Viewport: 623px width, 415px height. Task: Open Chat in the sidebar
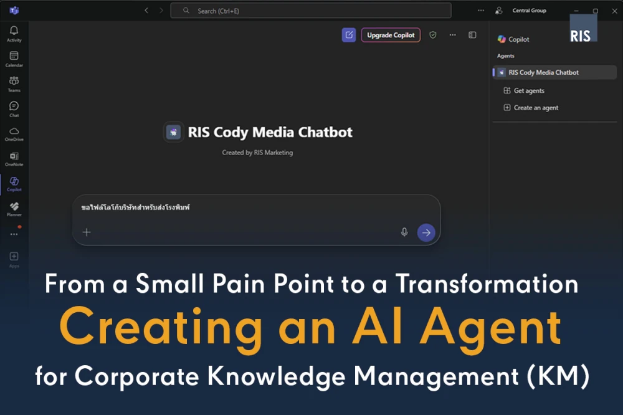[x=14, y=109]
